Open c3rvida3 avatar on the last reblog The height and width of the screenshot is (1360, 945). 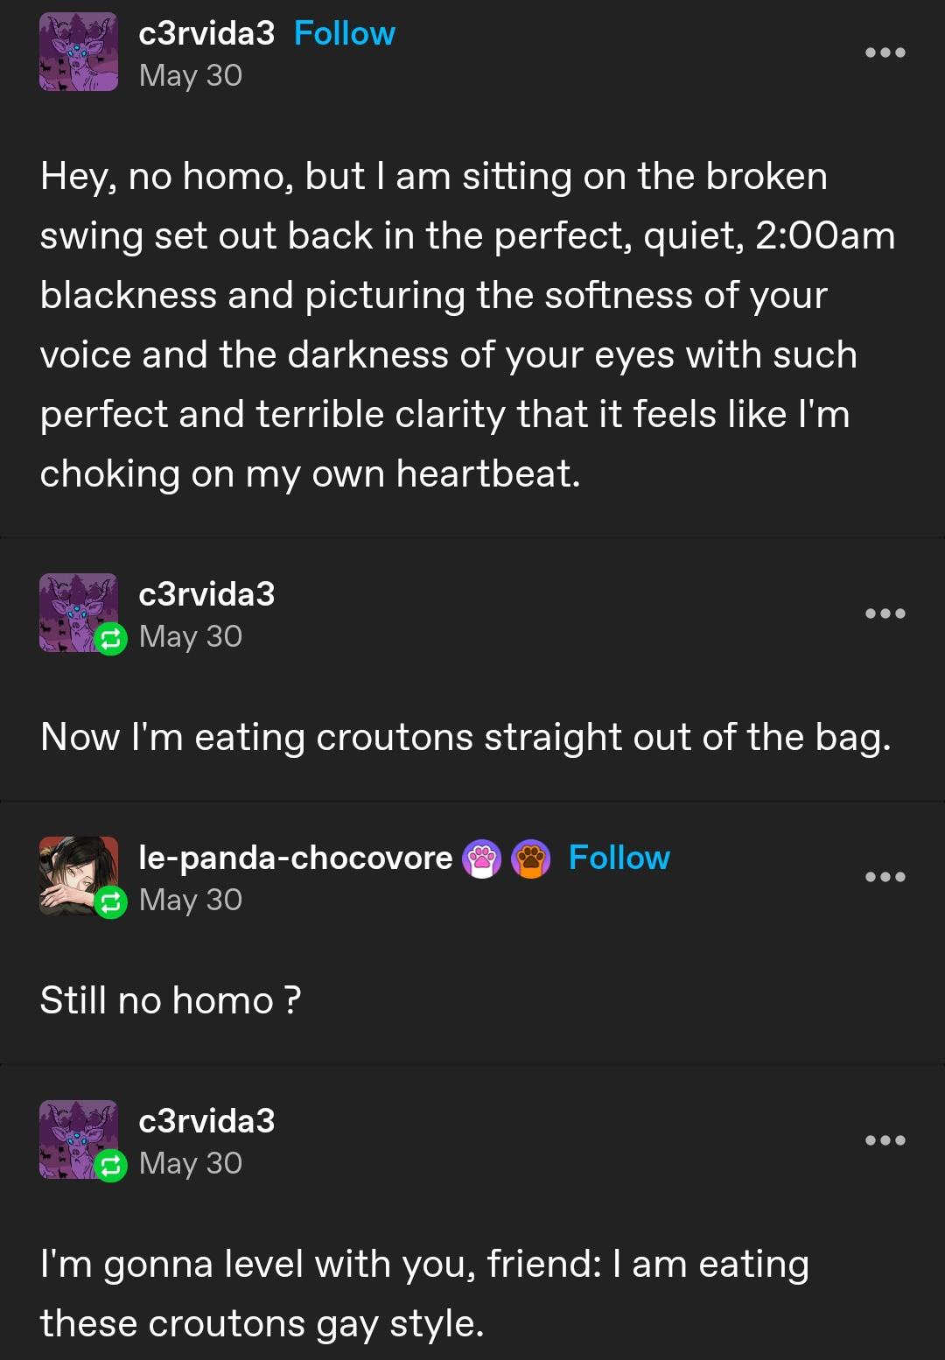point(73,1133)
